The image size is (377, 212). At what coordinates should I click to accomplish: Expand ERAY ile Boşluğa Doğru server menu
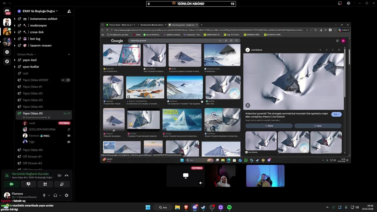coord(40,11)
